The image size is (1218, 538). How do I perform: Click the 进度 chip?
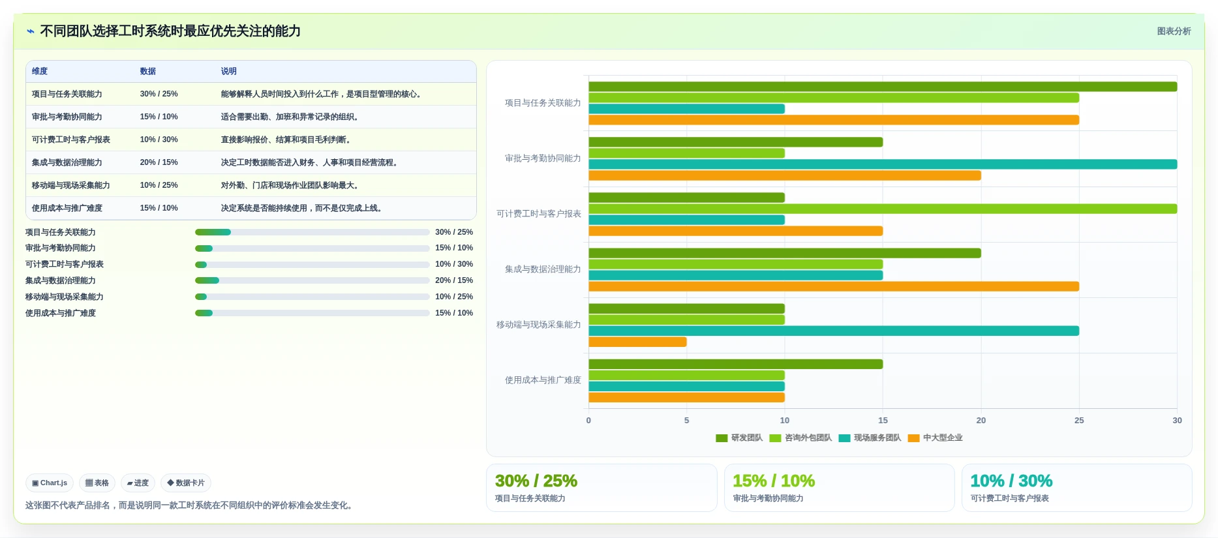pos(138,483)
